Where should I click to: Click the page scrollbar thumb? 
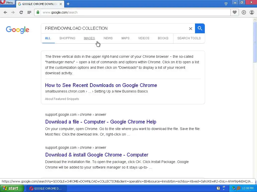[255, 42]
